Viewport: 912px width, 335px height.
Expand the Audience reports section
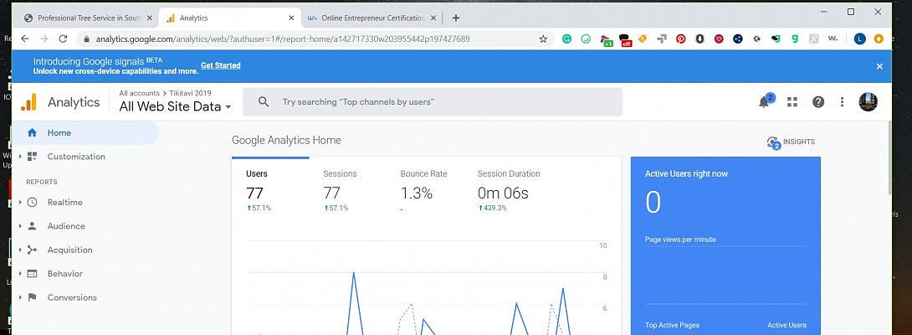pyautogui.click(x=65, y=226)
